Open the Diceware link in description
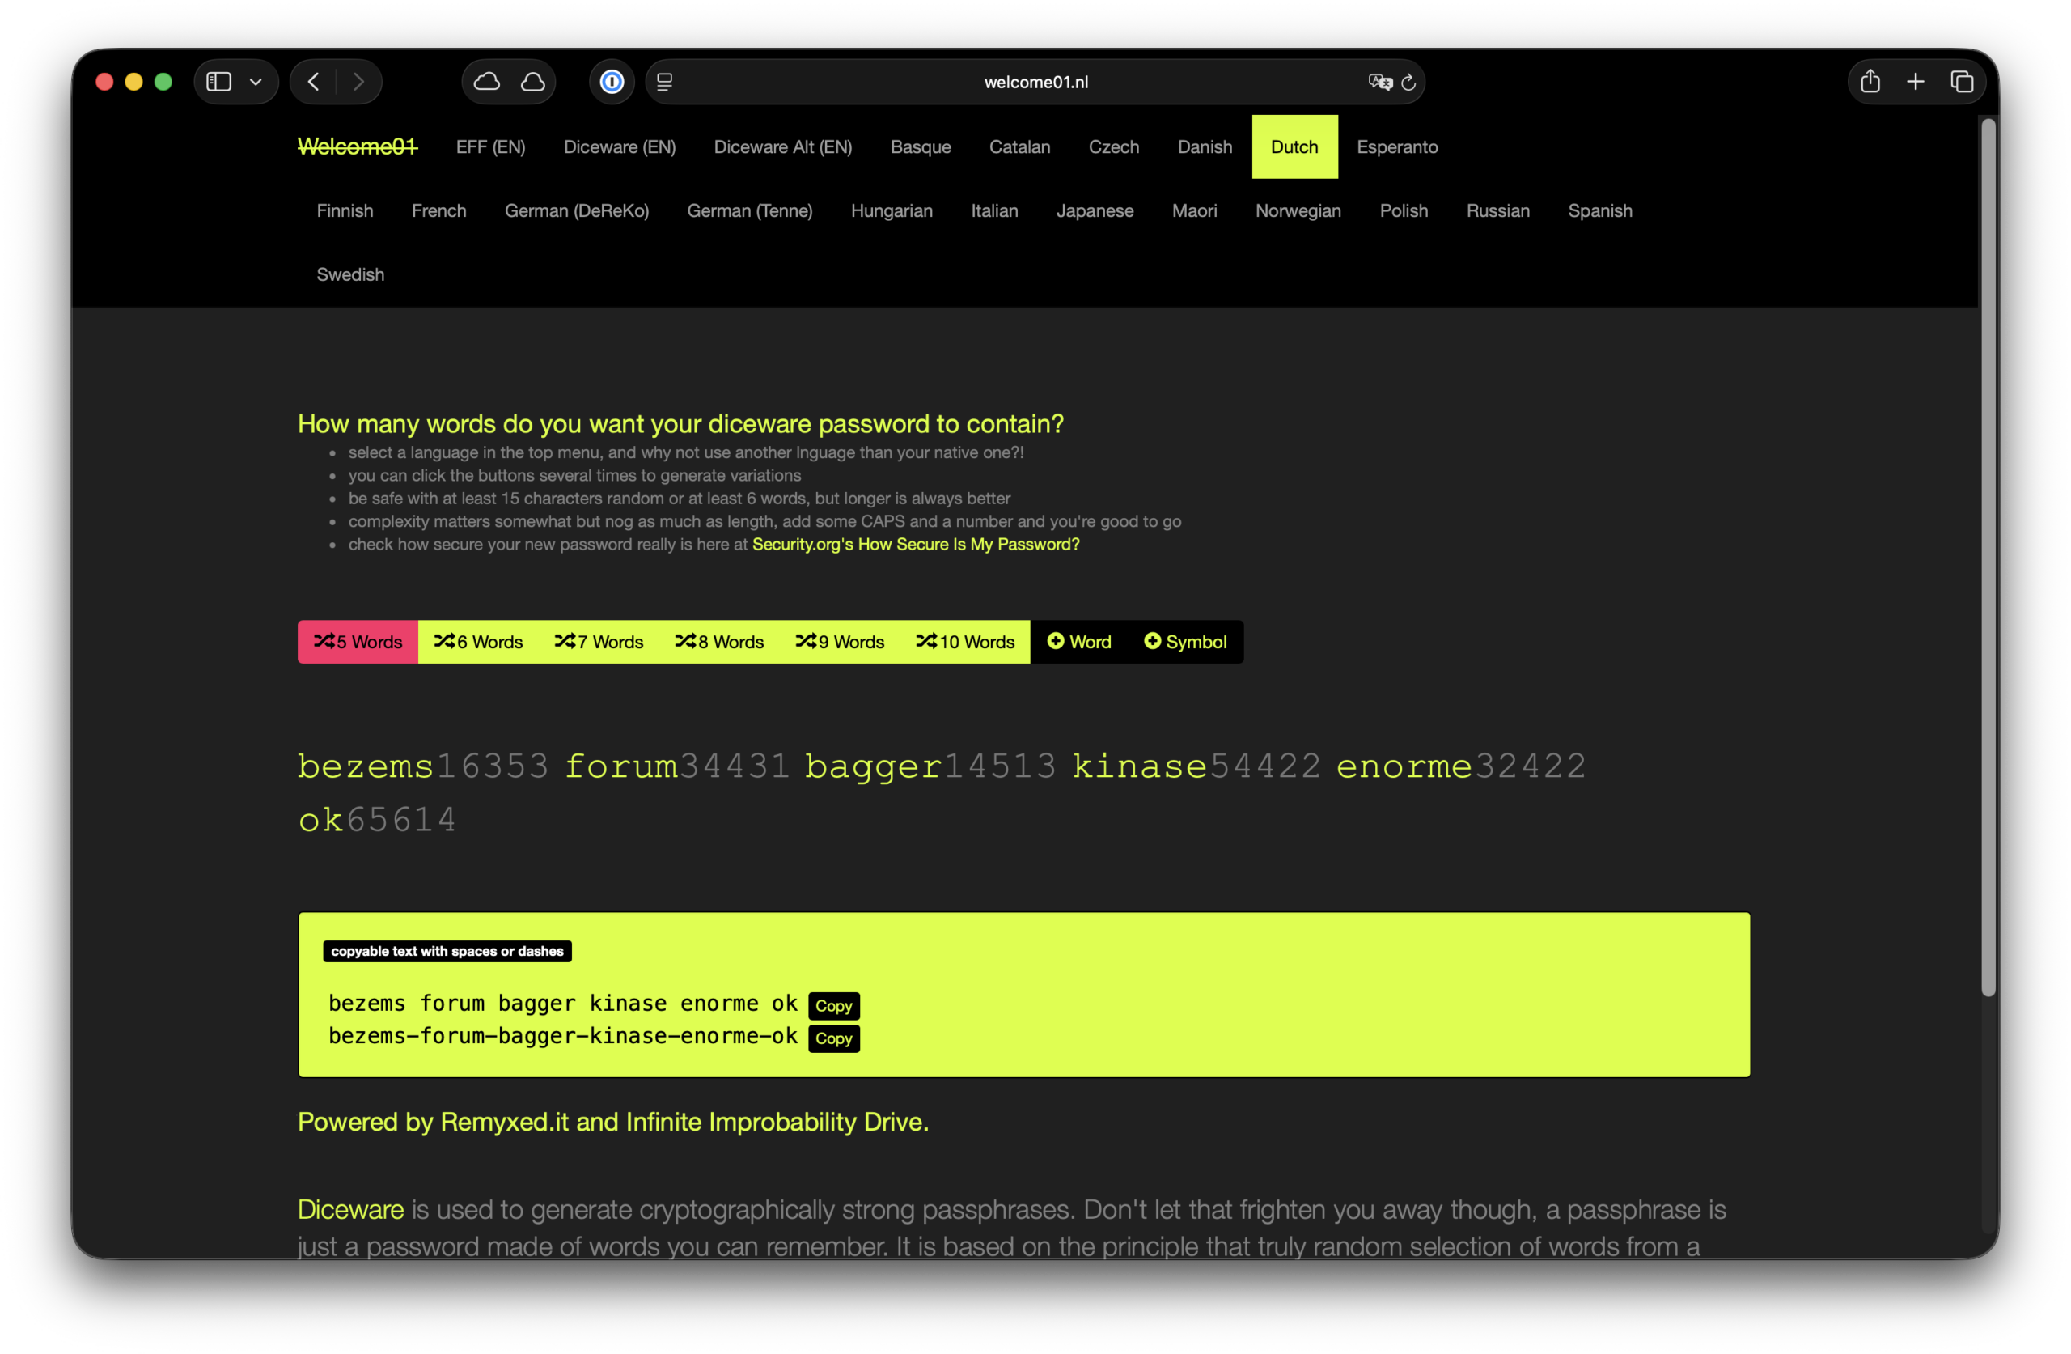This screenshot has height=1354, width=2071. pyautogui.click(x=350, y=1209)
